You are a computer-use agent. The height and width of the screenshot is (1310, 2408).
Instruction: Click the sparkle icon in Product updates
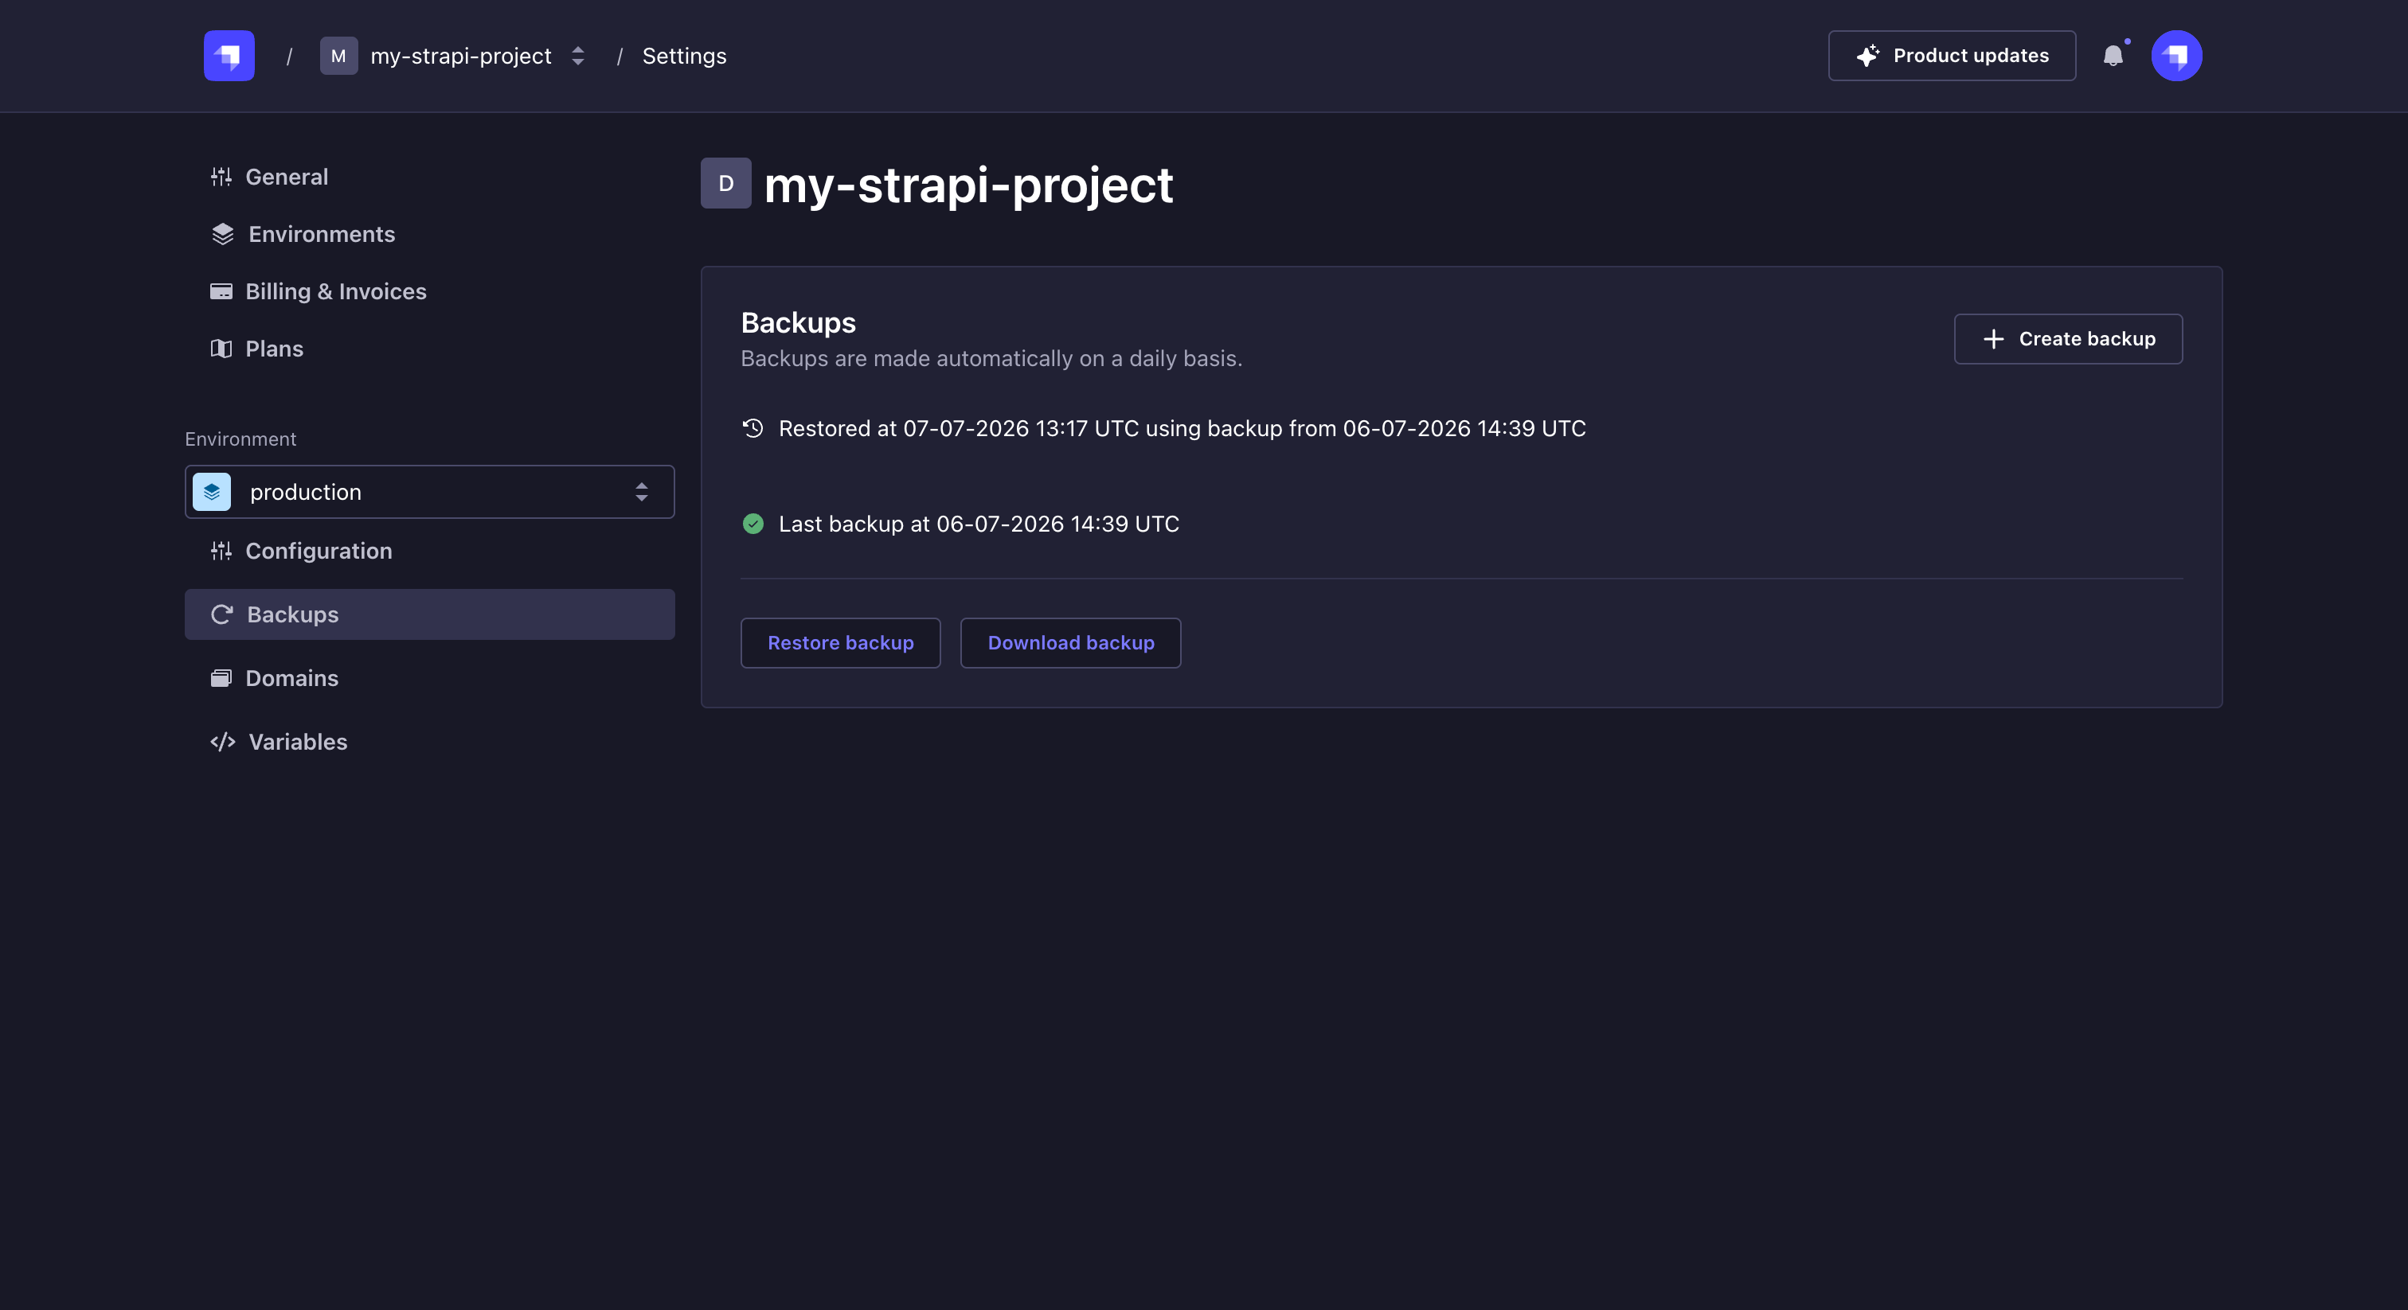(1867, 56)
